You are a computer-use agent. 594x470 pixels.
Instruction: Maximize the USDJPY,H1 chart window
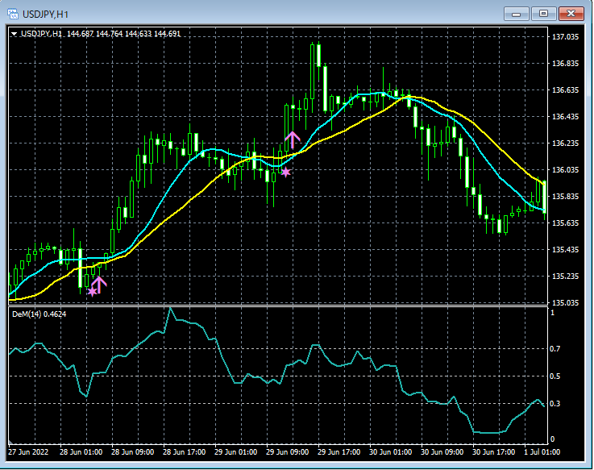[543, 14]
